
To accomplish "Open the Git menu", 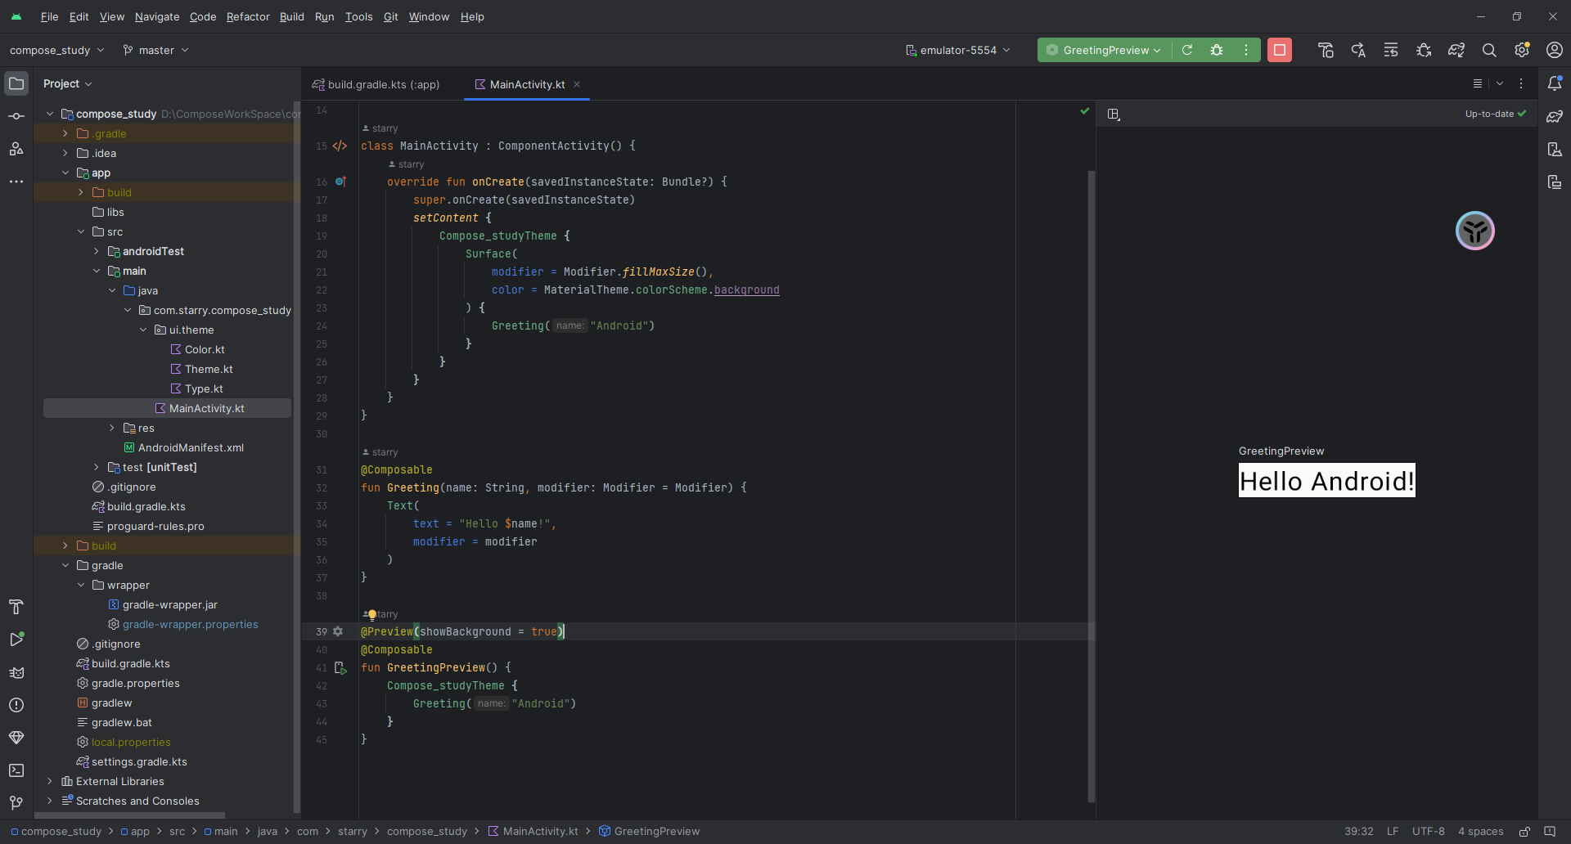I will point(391,16).
